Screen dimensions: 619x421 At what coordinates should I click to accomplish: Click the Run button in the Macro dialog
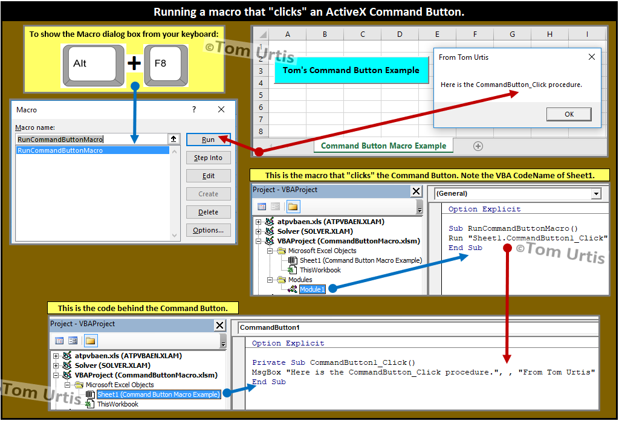208,139
